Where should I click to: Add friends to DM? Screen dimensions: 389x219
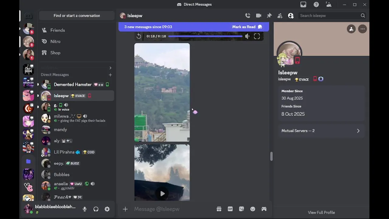(x=280, y=16)
